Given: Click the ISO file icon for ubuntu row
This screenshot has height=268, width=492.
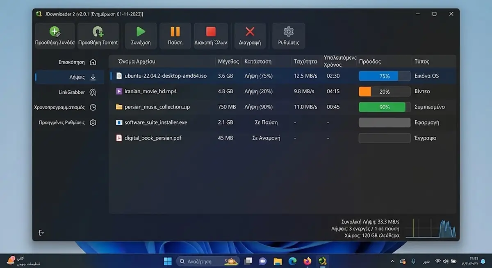Looking at the screenshot, I should coord(119,76).
